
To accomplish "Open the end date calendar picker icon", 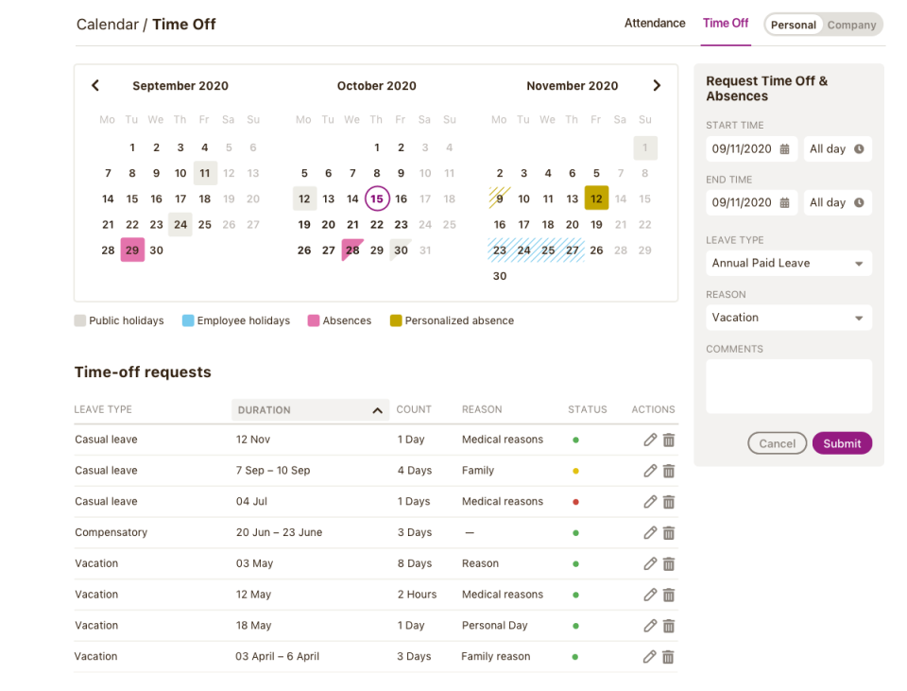I will point(784,202).
